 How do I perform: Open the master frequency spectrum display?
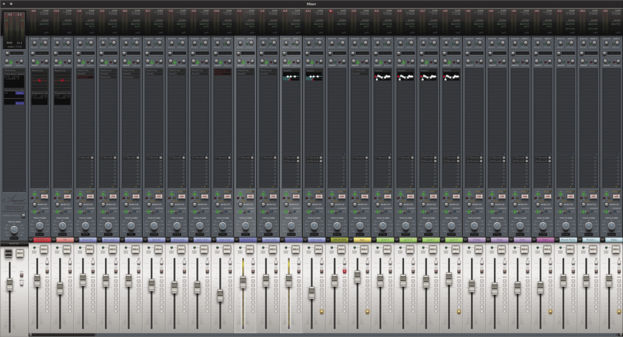[x=14, y=81]
